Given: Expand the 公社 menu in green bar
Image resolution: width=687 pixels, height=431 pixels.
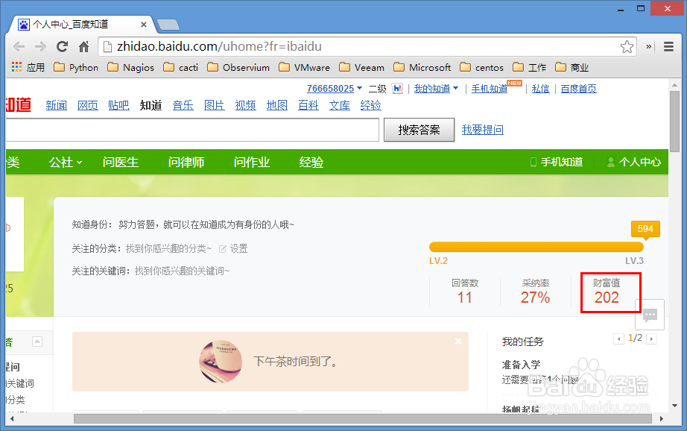Looking at the screenshot, I should click(x=66, y=163).
